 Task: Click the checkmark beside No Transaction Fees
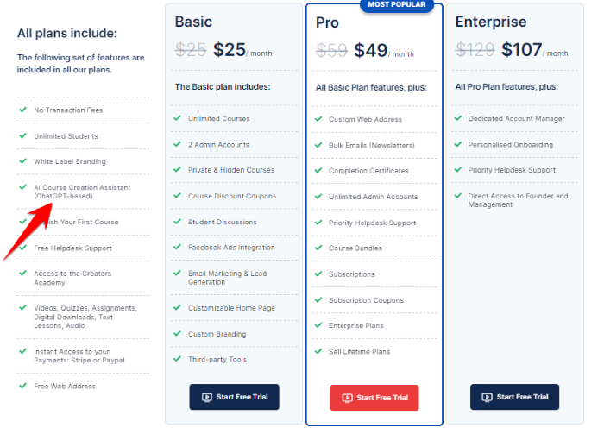(22, 110)
